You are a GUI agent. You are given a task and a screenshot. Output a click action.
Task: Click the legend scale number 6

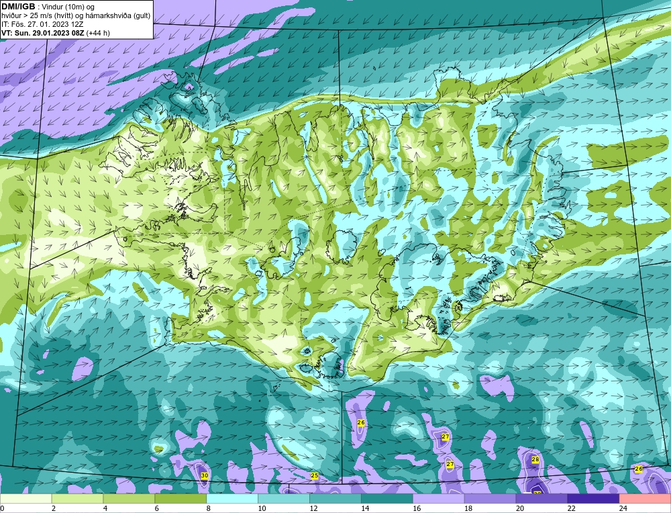click(156, 508)
